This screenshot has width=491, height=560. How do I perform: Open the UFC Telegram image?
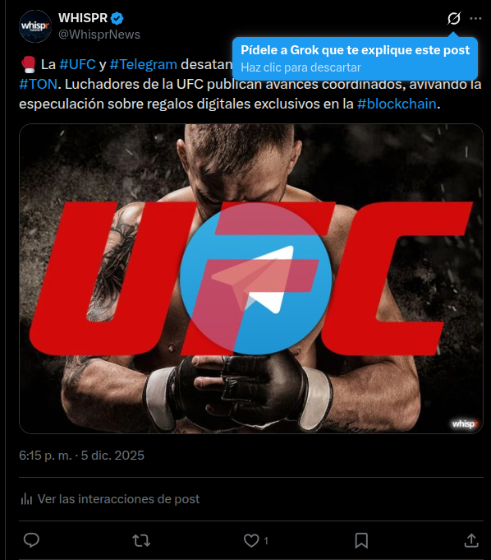coord(251,279)
